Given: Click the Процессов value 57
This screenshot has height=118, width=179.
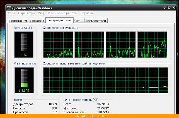Looking at the screenshot, I should 55,112.
